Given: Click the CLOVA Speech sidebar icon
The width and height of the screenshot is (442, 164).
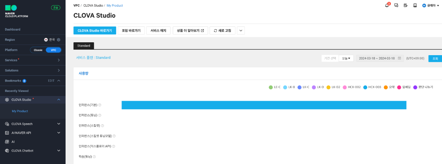Looking at the screenshot, I should point(7,124).
